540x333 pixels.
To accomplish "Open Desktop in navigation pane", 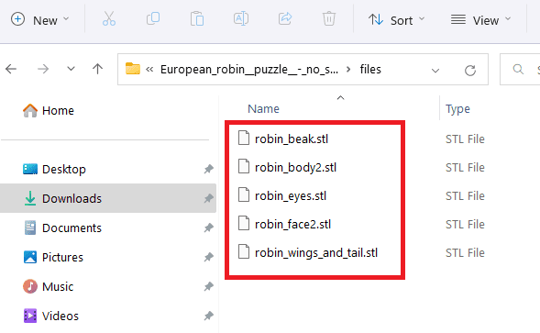I will click(x=54, y=170).
